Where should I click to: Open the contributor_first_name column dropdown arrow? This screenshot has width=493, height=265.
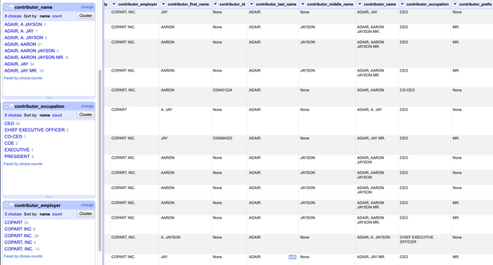tap(163, 4)
